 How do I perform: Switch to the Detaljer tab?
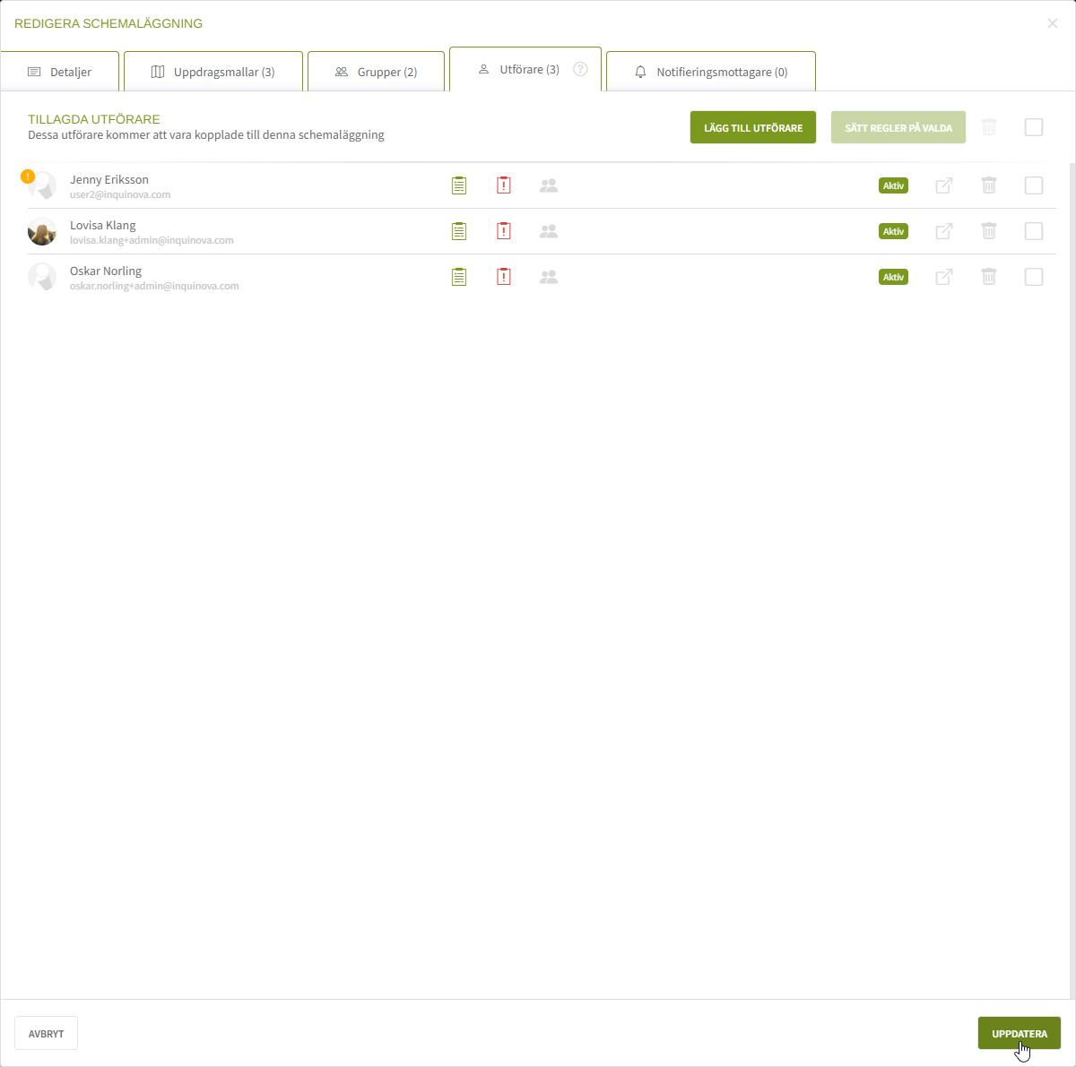point(59,72)
